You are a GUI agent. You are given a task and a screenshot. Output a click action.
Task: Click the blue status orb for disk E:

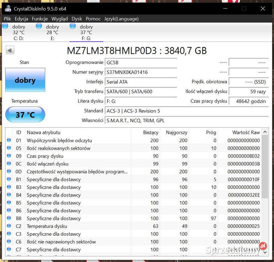tap(39, 26)
